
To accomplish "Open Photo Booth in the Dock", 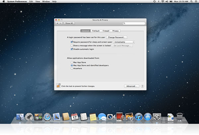I will tap(120, 117).
